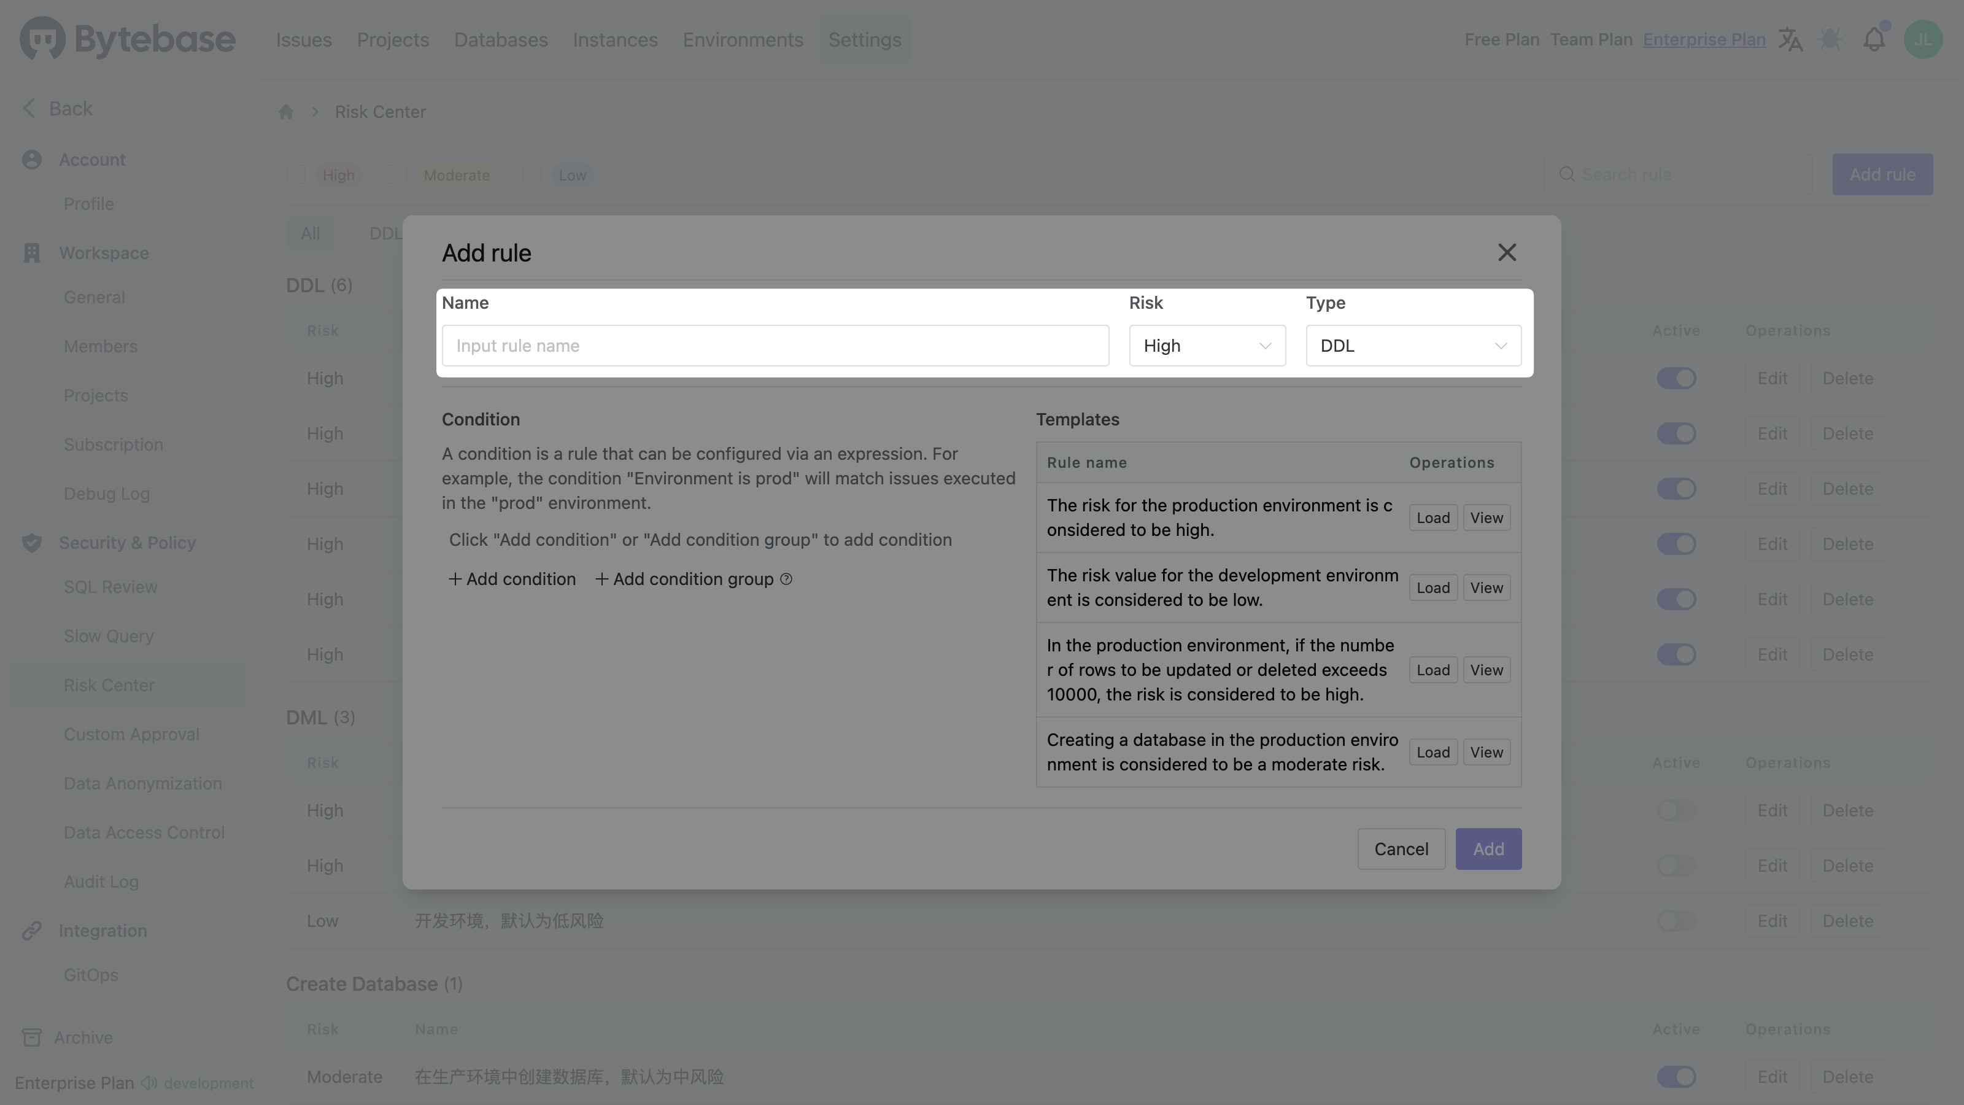Screen dimensions: 1964x1105
Task: Open the notifications bell
Action: [1873, 40]
